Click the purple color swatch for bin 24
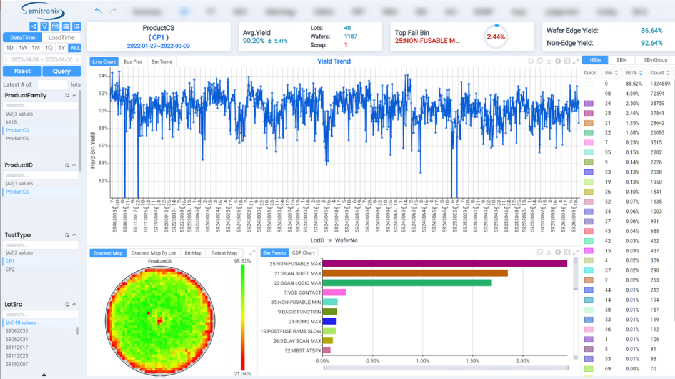Image resolution: width=675 pixels, height=379 pixels. click(589, 103)
